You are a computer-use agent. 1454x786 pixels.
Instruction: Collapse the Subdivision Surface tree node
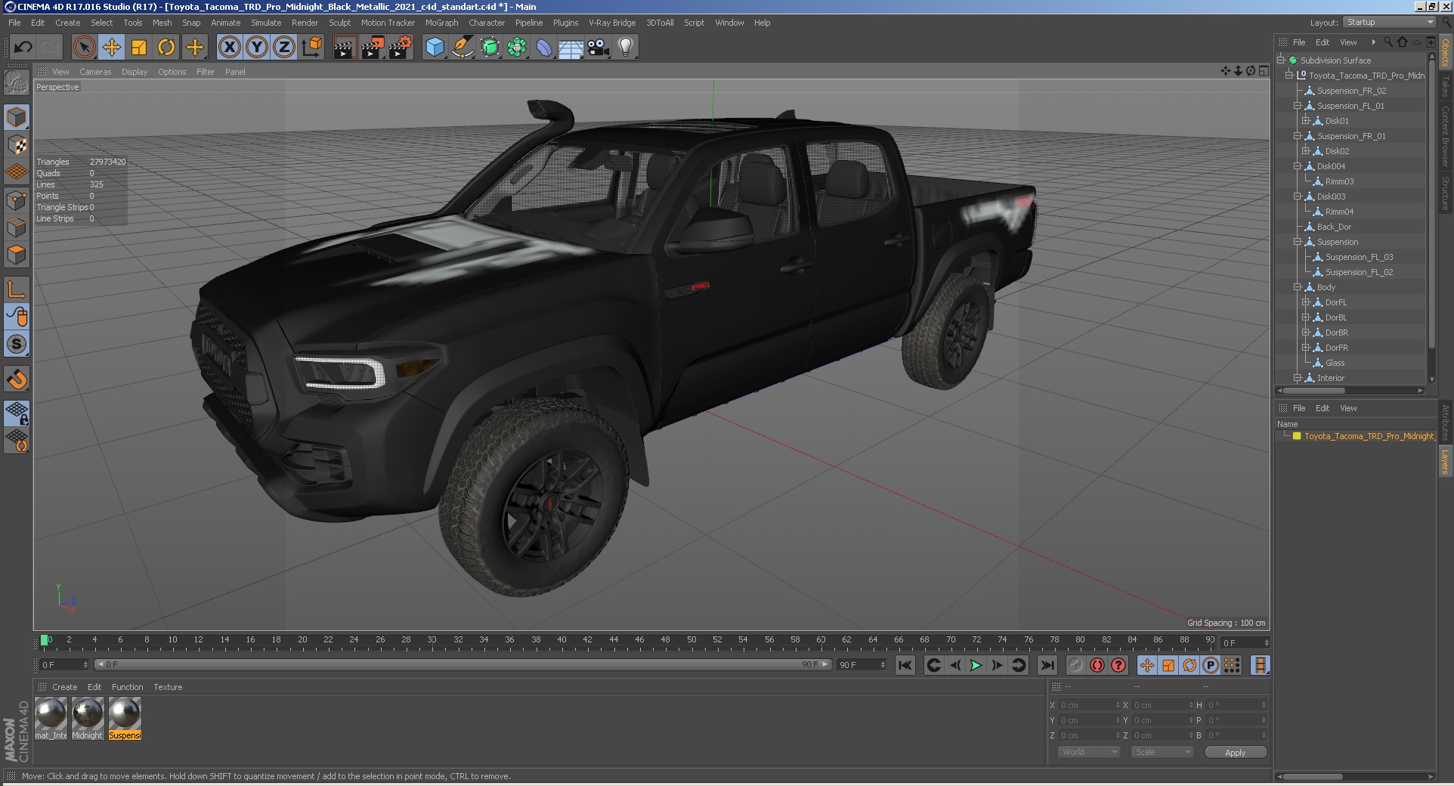[1281, 60]
